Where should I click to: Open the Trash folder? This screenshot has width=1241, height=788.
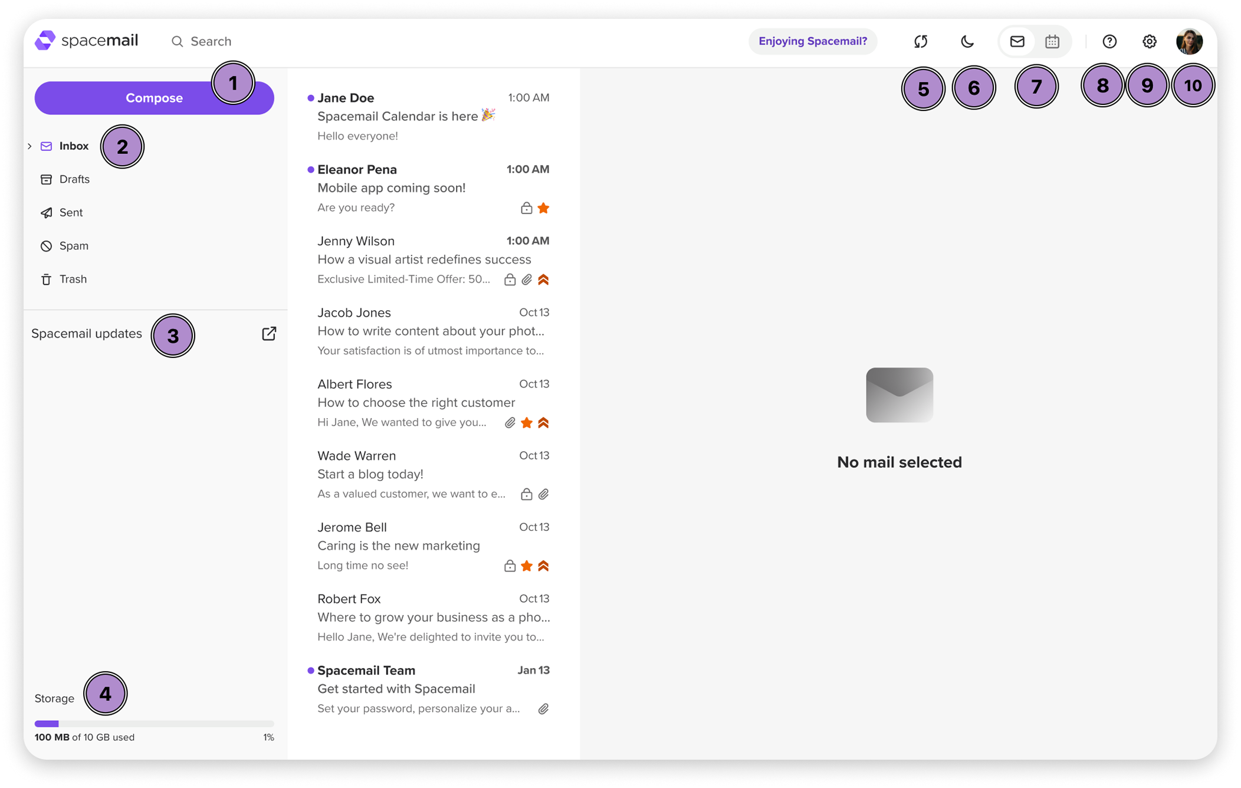click(73, 279)
